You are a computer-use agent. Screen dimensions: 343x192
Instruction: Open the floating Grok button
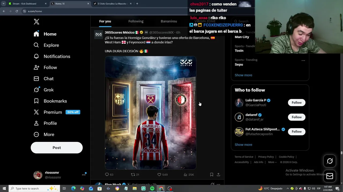coord(330,161)
